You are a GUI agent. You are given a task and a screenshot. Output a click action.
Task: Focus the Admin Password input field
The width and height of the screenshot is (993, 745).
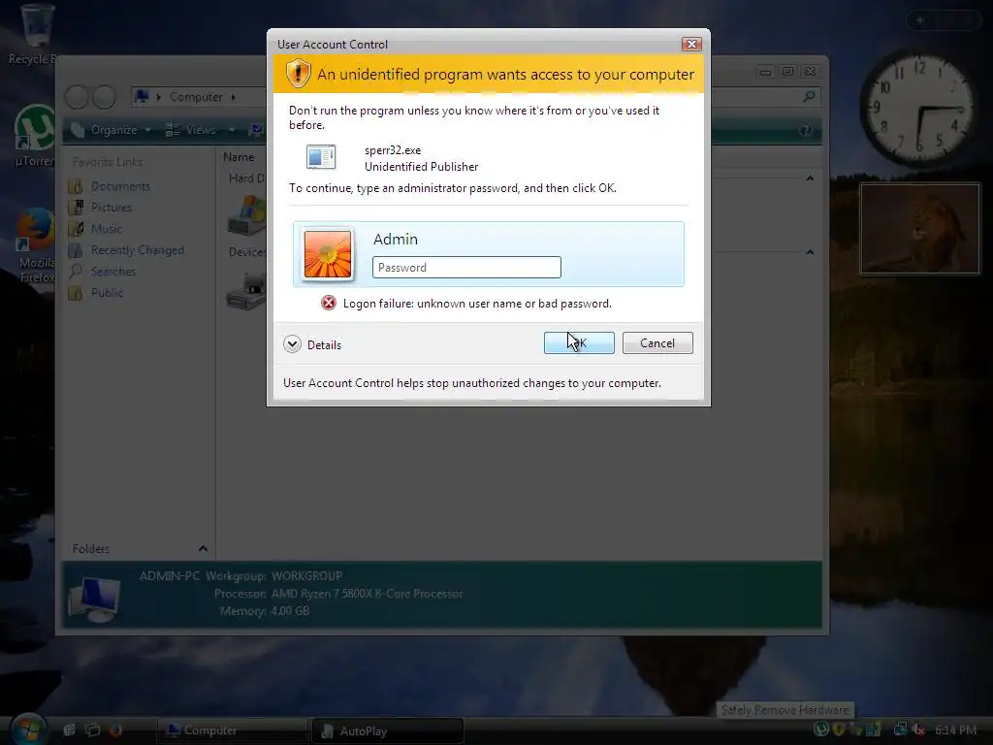click(466, 268)
